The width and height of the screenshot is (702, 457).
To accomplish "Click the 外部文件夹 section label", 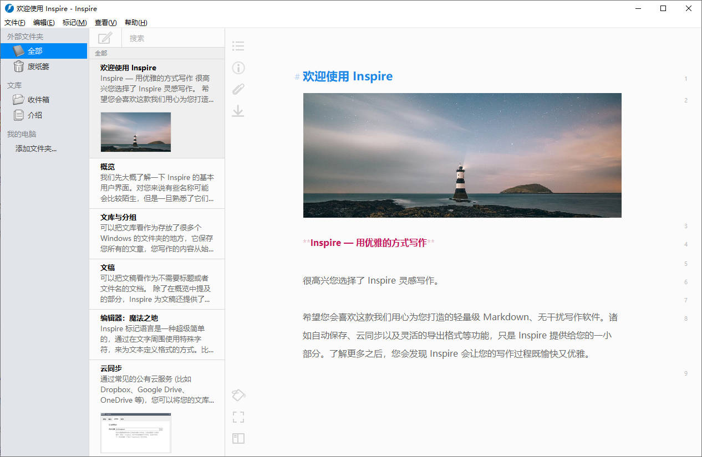I will (25, 37).
